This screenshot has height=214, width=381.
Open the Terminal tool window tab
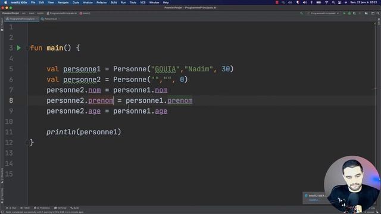point(60,208)
